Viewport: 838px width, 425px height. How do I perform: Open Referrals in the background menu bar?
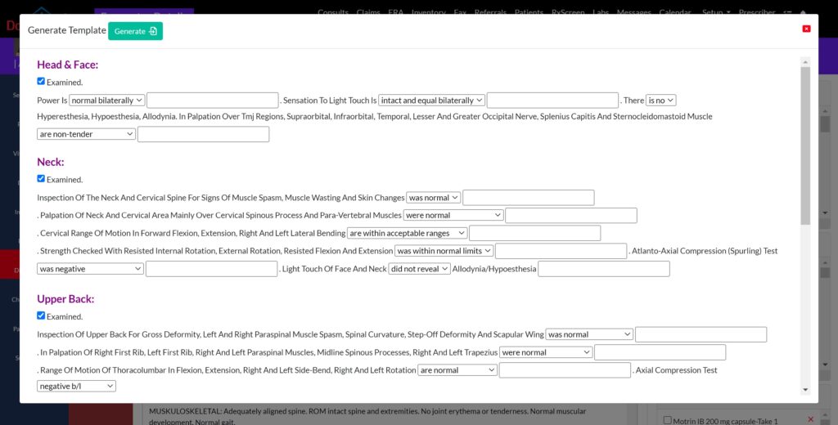[491, 11]
